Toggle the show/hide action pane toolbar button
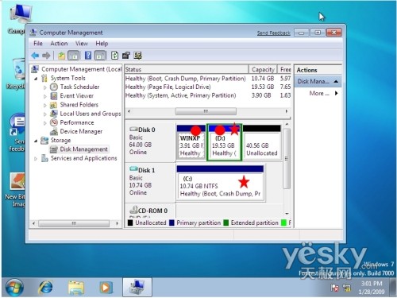397x298 pixels. tap(100, 56)
